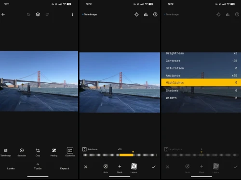Apply Auto adjustment in middle screen
This screenshot has height=180, width=241.
(x=106, y=168)
